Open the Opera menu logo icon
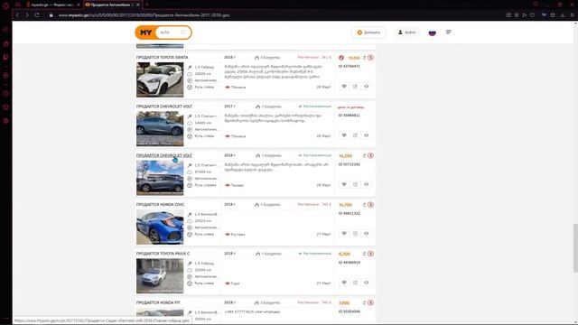The height and width of the screenshot is (325, 578). click(5, 5)
